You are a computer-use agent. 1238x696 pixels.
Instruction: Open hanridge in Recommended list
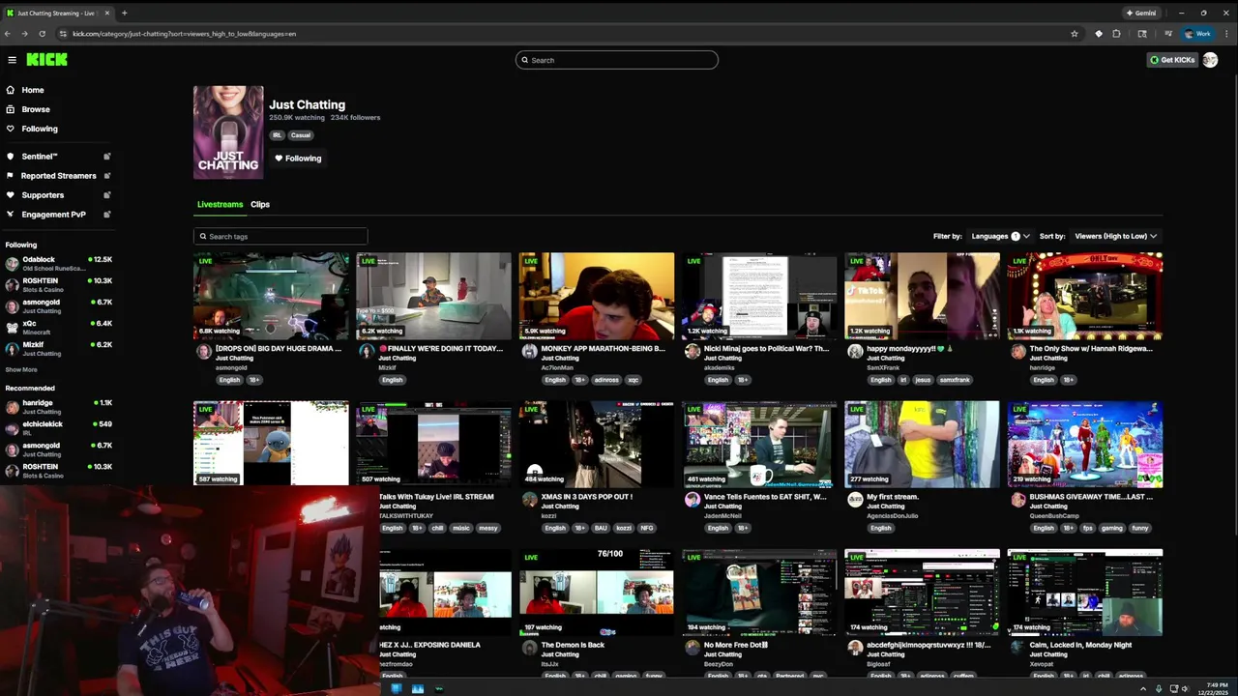point(58,406)
